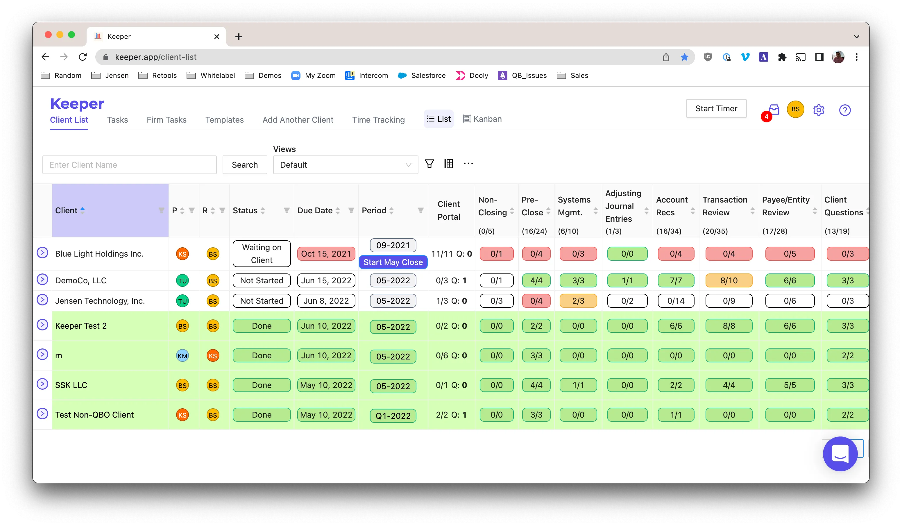Open a new browser tab
Screen dimensions: 902x526
click(239, 37)
